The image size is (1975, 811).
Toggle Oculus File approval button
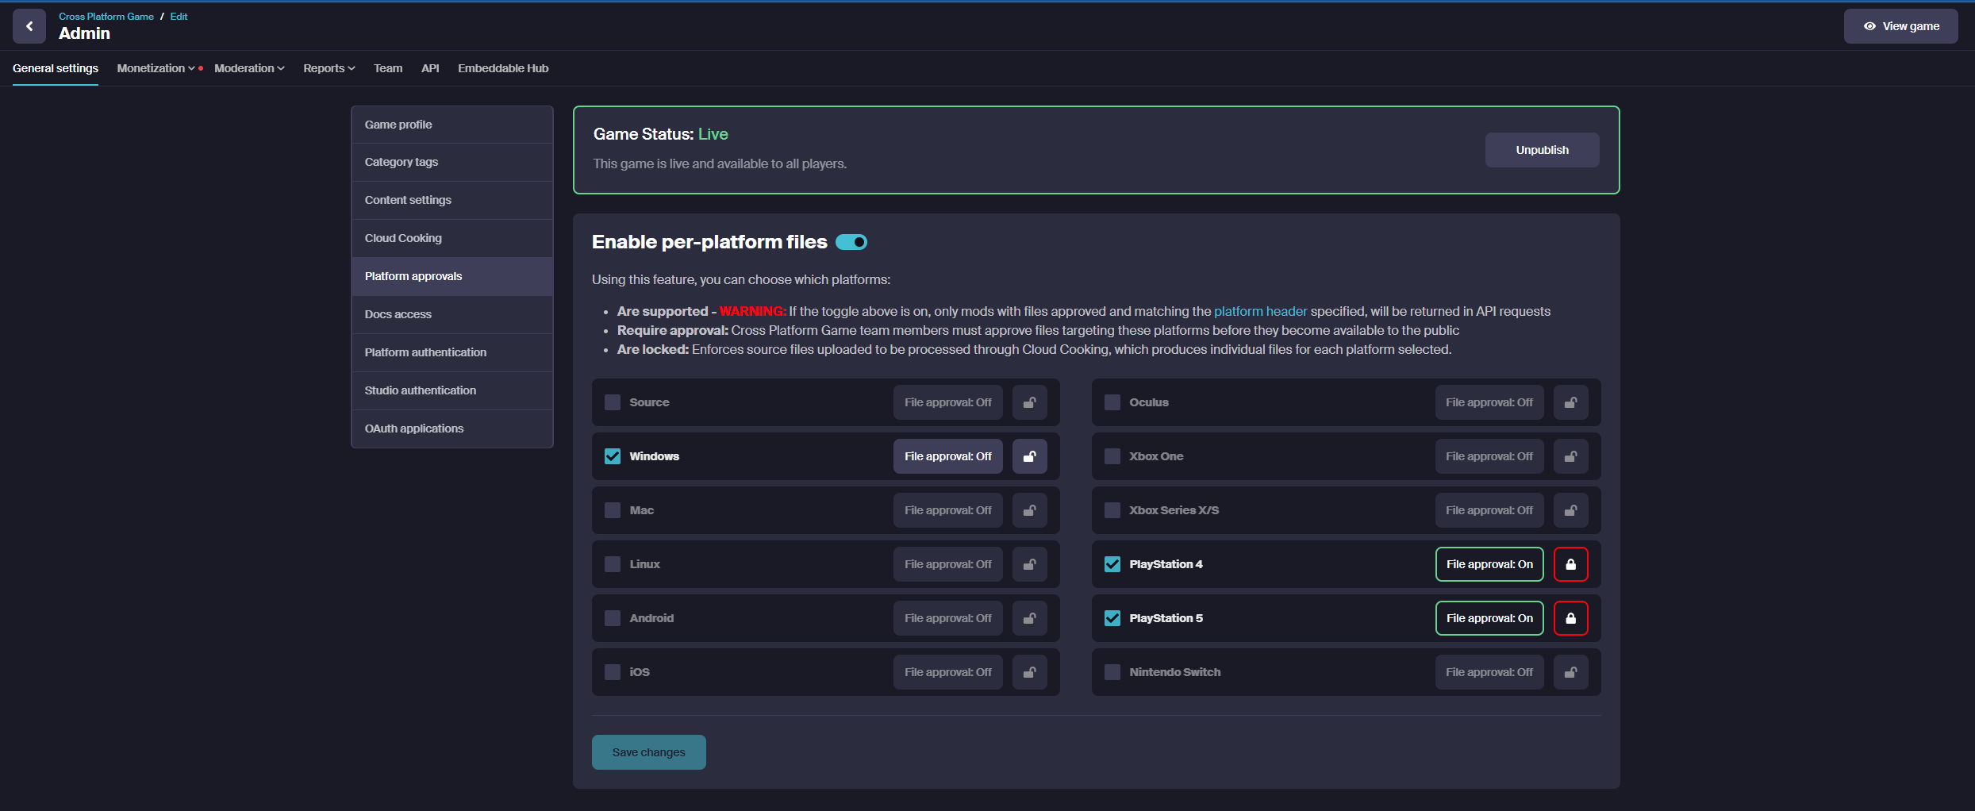point(1489,402)
